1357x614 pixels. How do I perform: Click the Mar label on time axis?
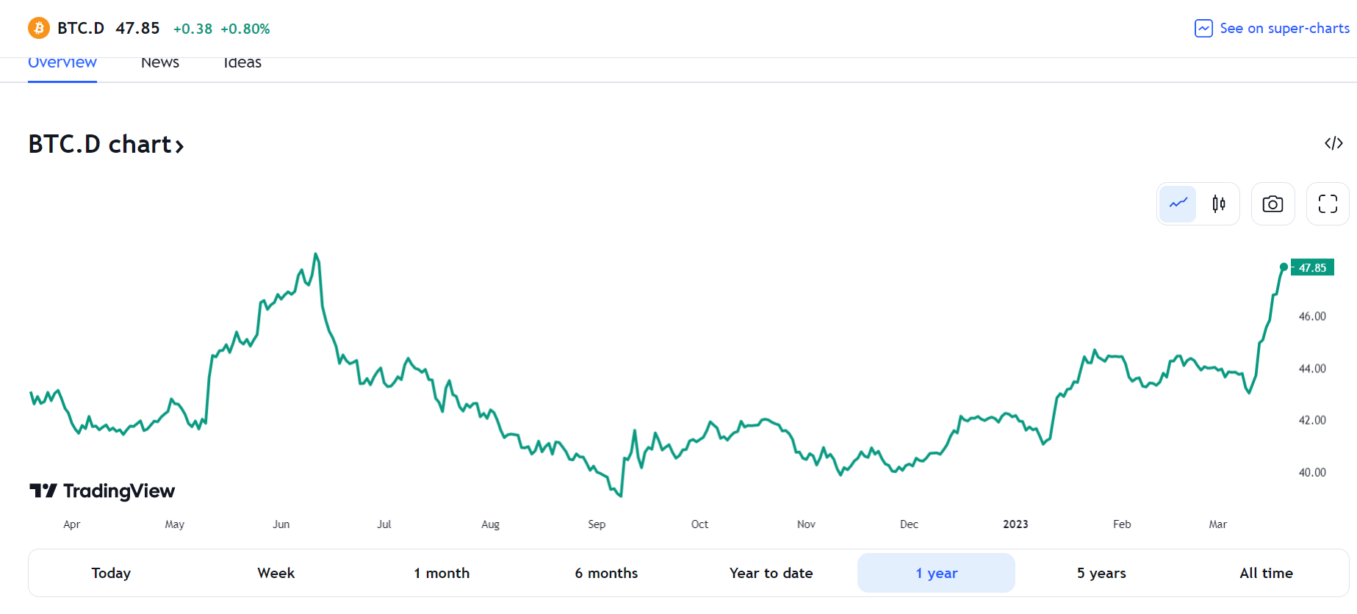tap(1218, 524)
